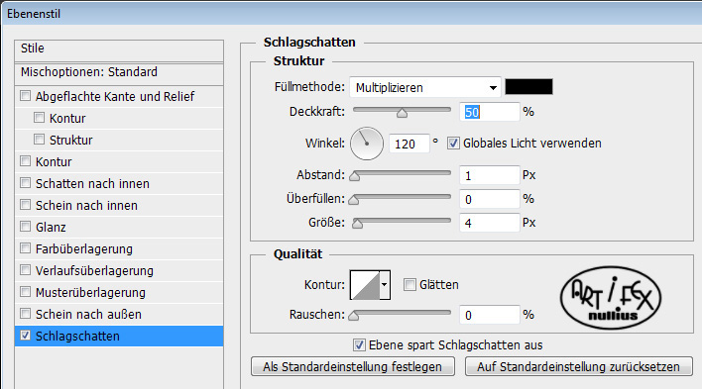Click the Größe slider handle
The image size is (702, 389).
click(x=357, y=223)
